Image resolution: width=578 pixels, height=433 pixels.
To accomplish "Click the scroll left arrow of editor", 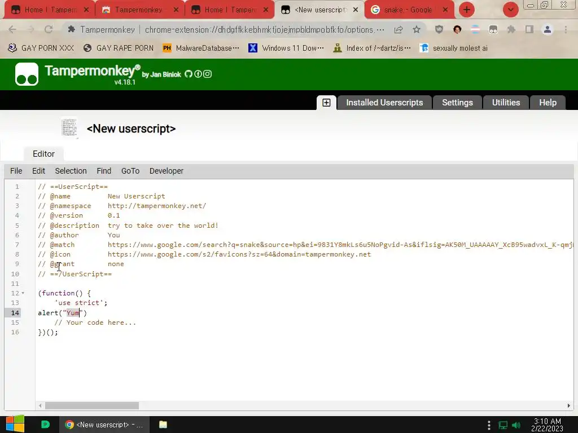I will click(40, 406).
